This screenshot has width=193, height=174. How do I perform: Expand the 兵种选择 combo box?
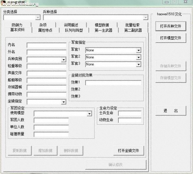(145, 17)
